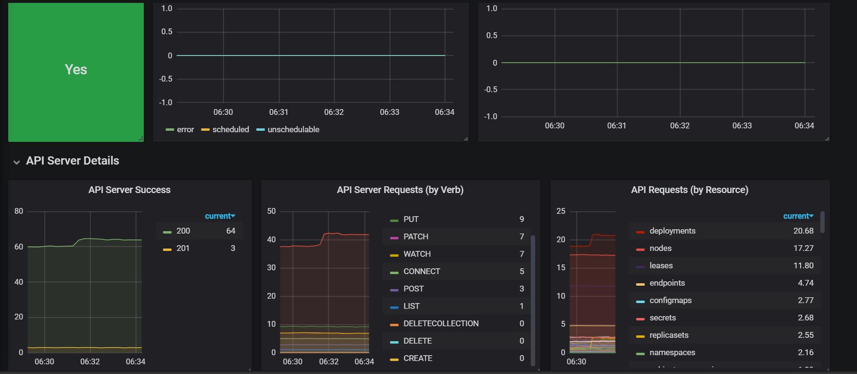The height and width of the screenshot is (374, 857).
Task: Click the error legend label
Action: click(x=185, y=130)
